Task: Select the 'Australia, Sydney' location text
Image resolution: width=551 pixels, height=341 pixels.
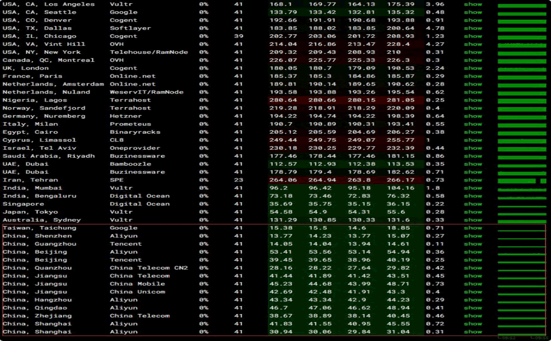Action: coord(42,220)
